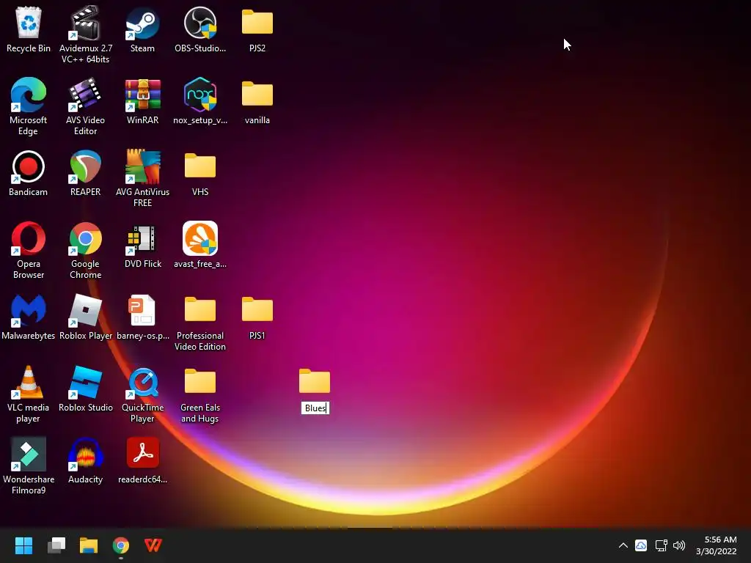Screen dimensions: 751x563
Task: Select the REAPER shortcut
Action: click(x=85, y=166)
